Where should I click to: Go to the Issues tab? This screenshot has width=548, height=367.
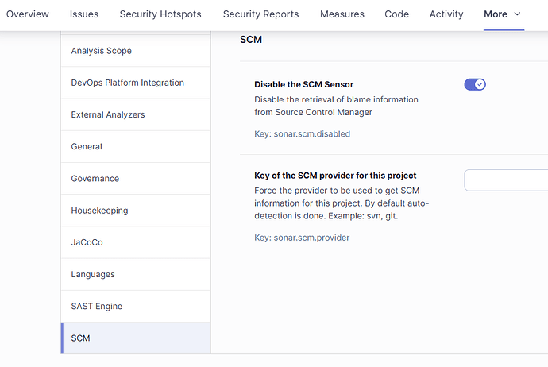pyautogui.click(x=84, y=14)
